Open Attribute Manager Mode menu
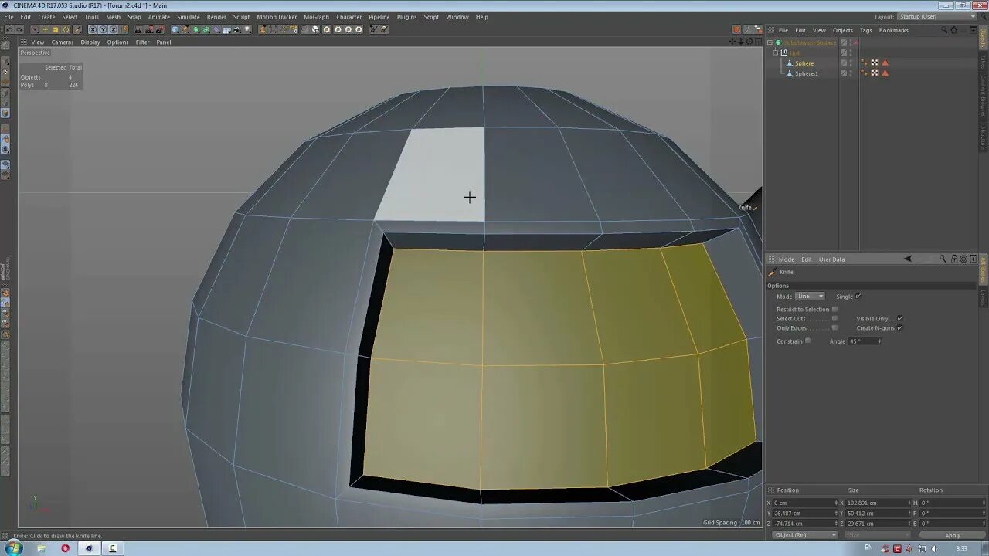This screenshot has height=556, width=989. 787,259
